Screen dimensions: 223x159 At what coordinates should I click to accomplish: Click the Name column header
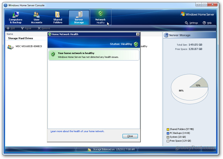10,34
